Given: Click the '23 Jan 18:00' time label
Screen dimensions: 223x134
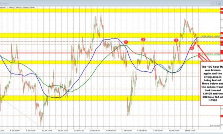Looking at the screenshot, I should tap(95, 130).
